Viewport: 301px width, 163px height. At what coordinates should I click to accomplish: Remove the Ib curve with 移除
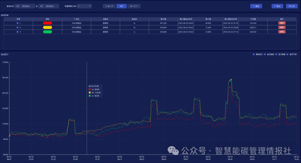(x=282, y=27)
